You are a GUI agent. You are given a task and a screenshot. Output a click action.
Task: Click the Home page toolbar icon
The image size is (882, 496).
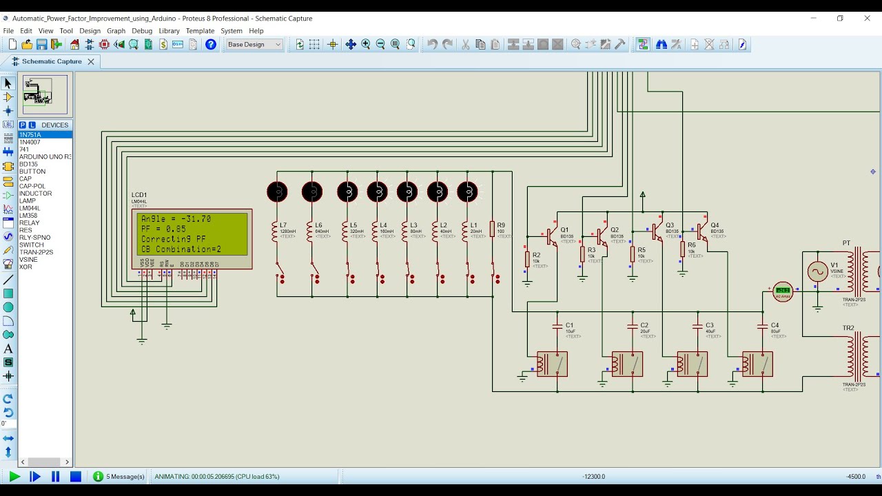pyautogui.click(x=74, y=44)
